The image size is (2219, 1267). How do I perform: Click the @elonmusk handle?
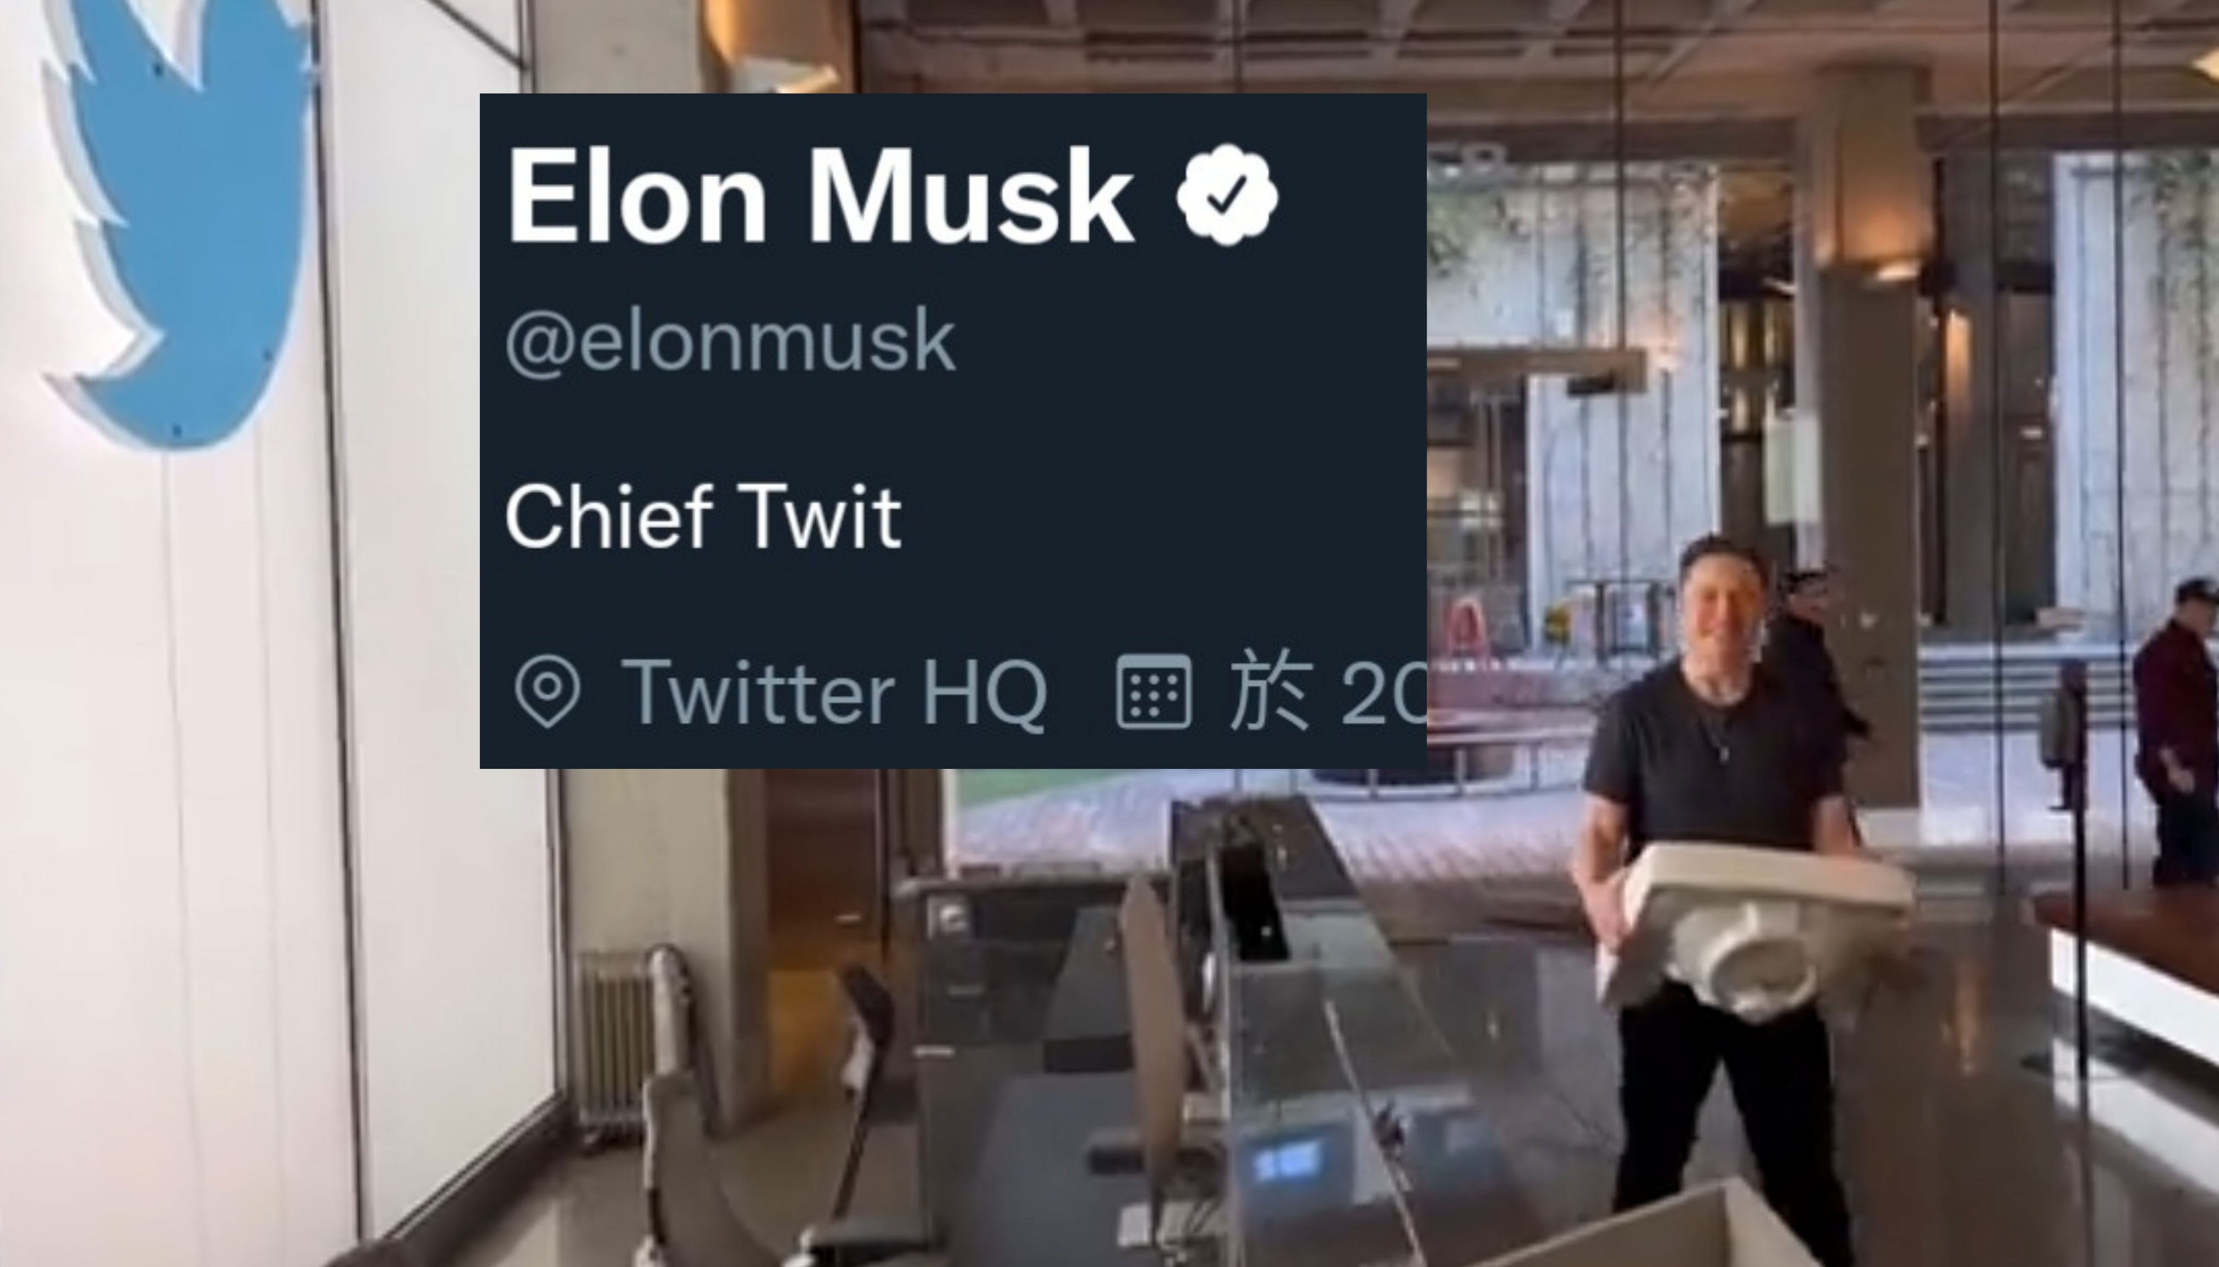(730, 342)
